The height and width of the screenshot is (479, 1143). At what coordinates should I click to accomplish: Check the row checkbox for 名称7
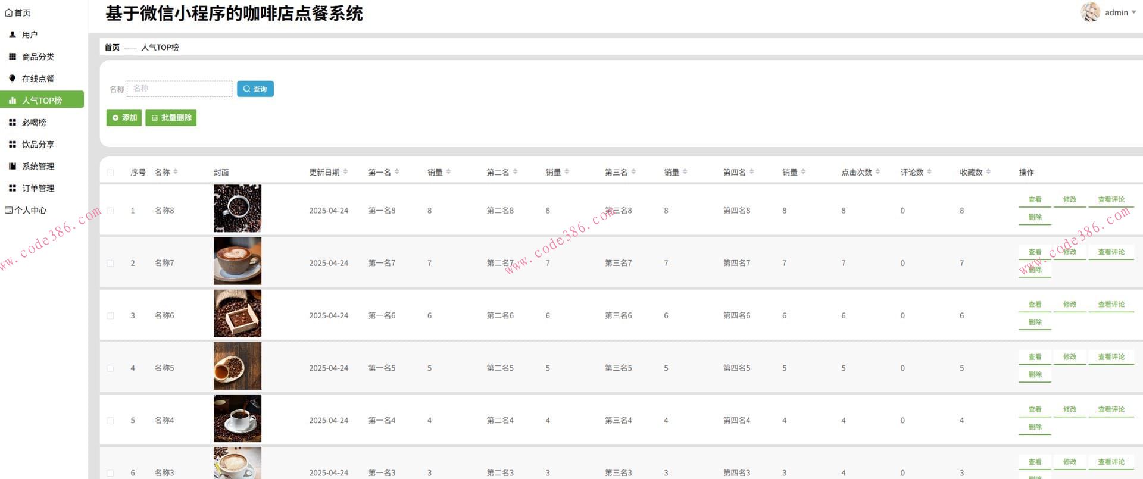tap(110, 263)
